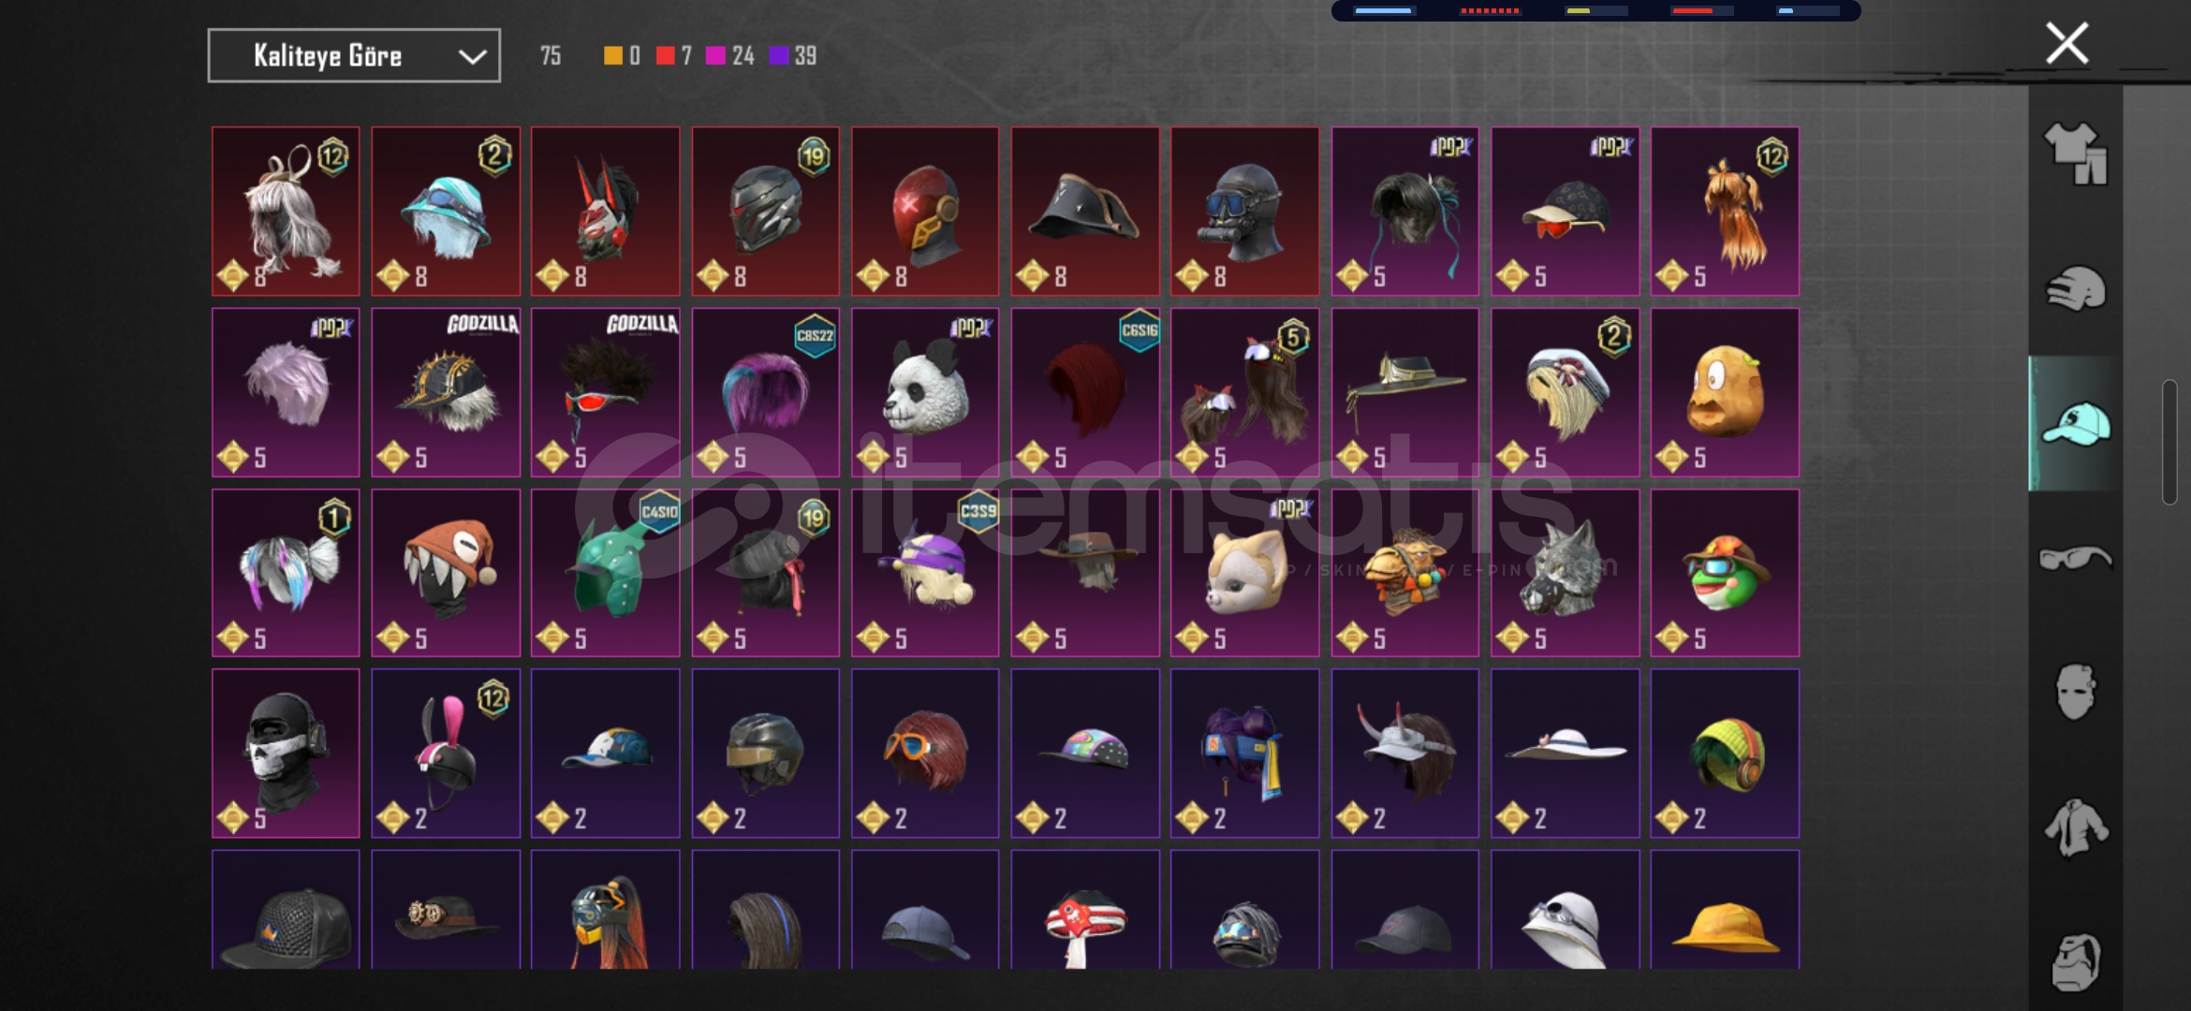
Task: Click the red rarity color filter swatch
Action: click(x=665, y=56)
